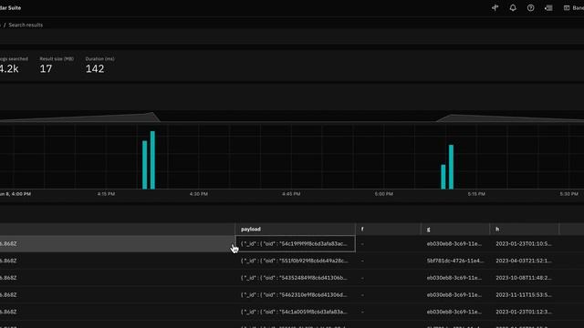Image resolution: width=584 pixels, height=328 pixels.
Task: Open the account switcher icon in header
Action: tap(567, 7)
